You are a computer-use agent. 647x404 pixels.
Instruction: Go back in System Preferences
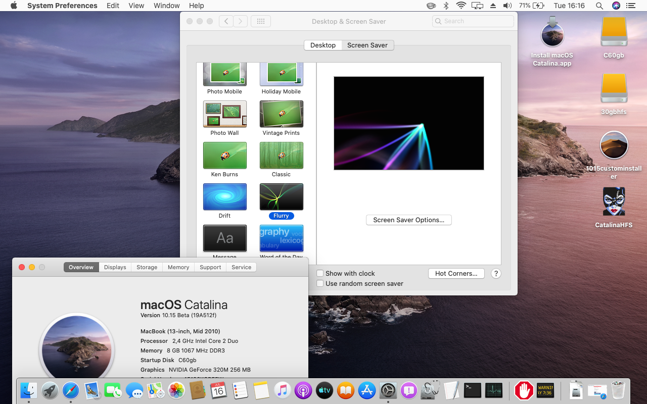pos(226,21)
